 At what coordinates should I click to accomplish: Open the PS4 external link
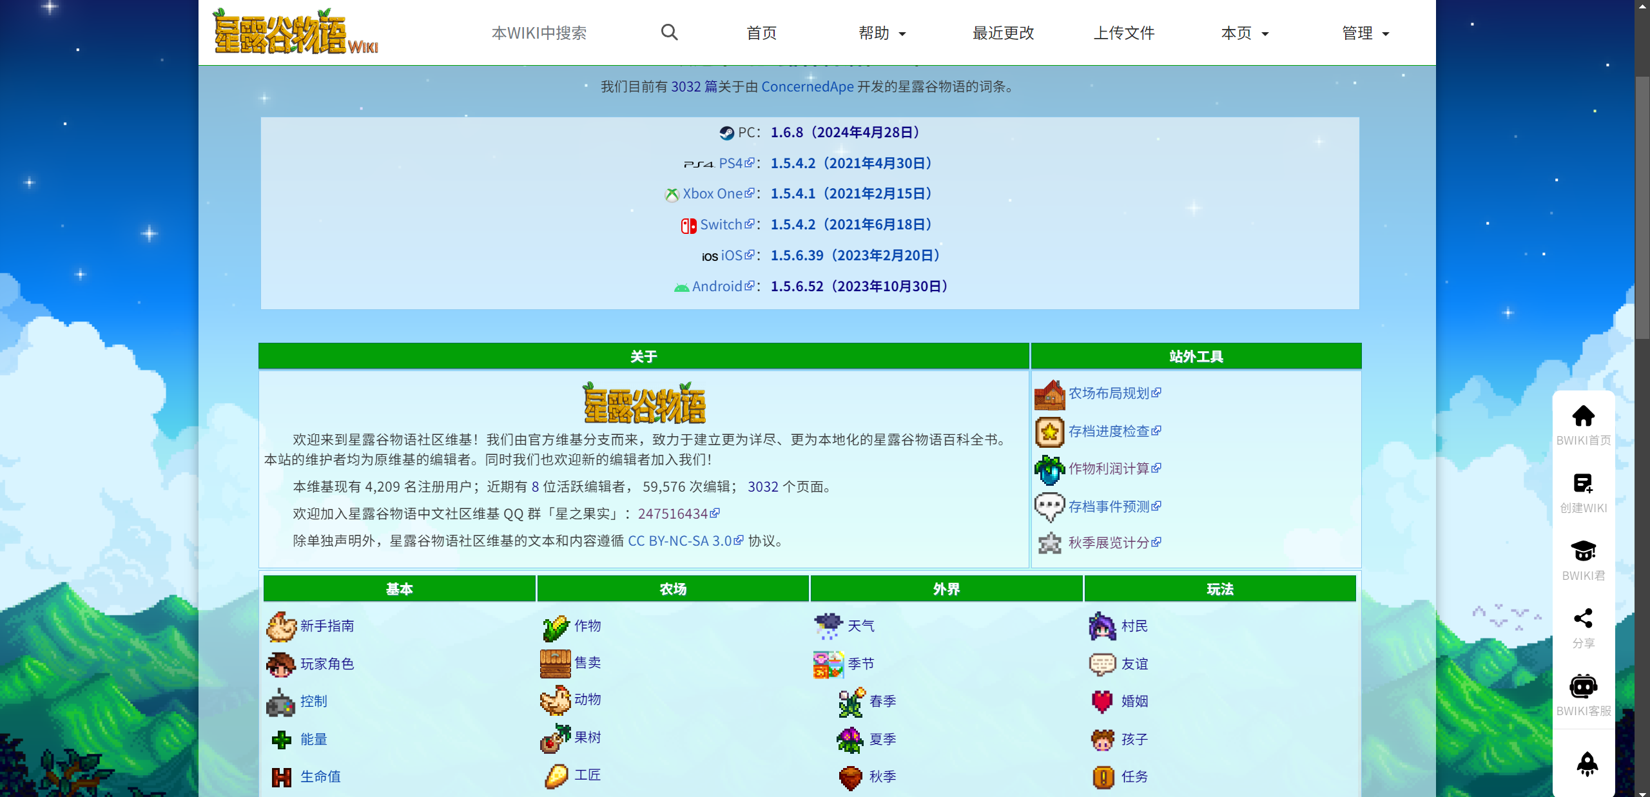pos(735,163)
